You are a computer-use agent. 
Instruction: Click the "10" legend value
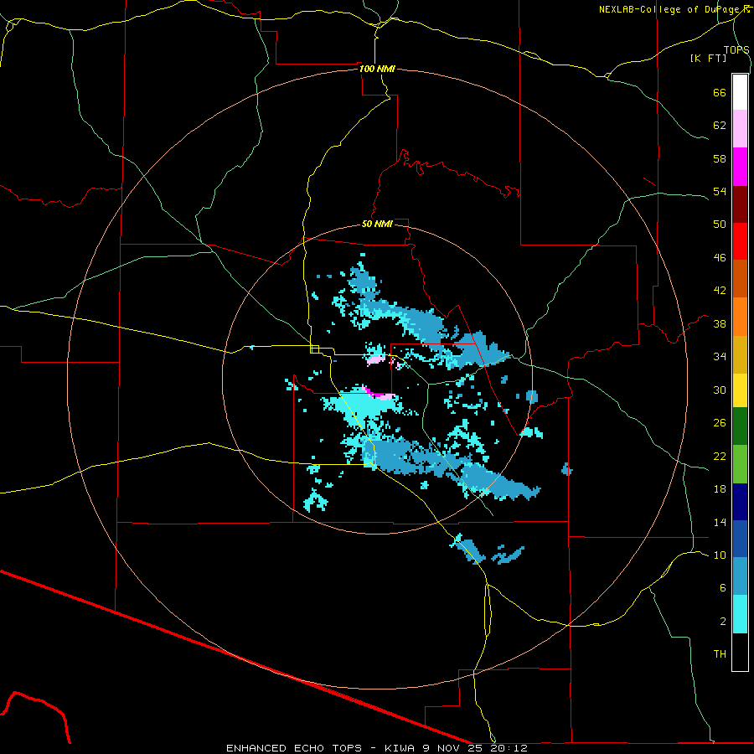(x=720, y=555)
